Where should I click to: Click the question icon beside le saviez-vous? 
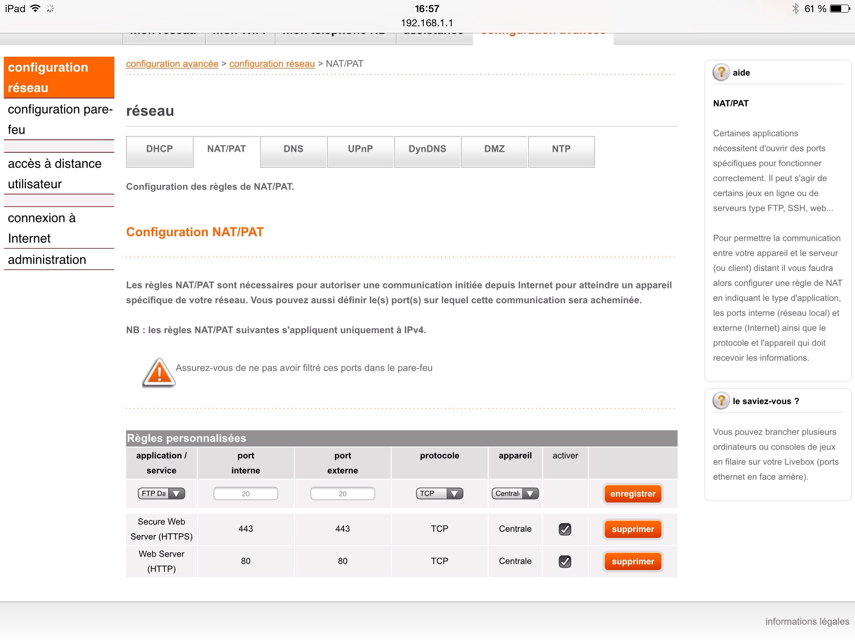pos(721,401)
